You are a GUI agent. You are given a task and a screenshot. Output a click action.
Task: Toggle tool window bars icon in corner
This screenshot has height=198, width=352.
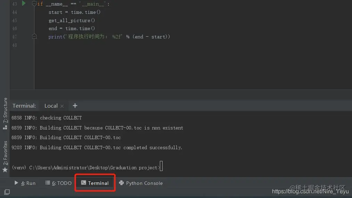[7, 192]
